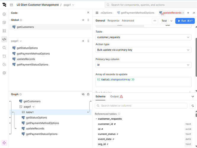Open the Release history clock icon
The height and width of the screenshot is (148, 197).
click(4, 65)
